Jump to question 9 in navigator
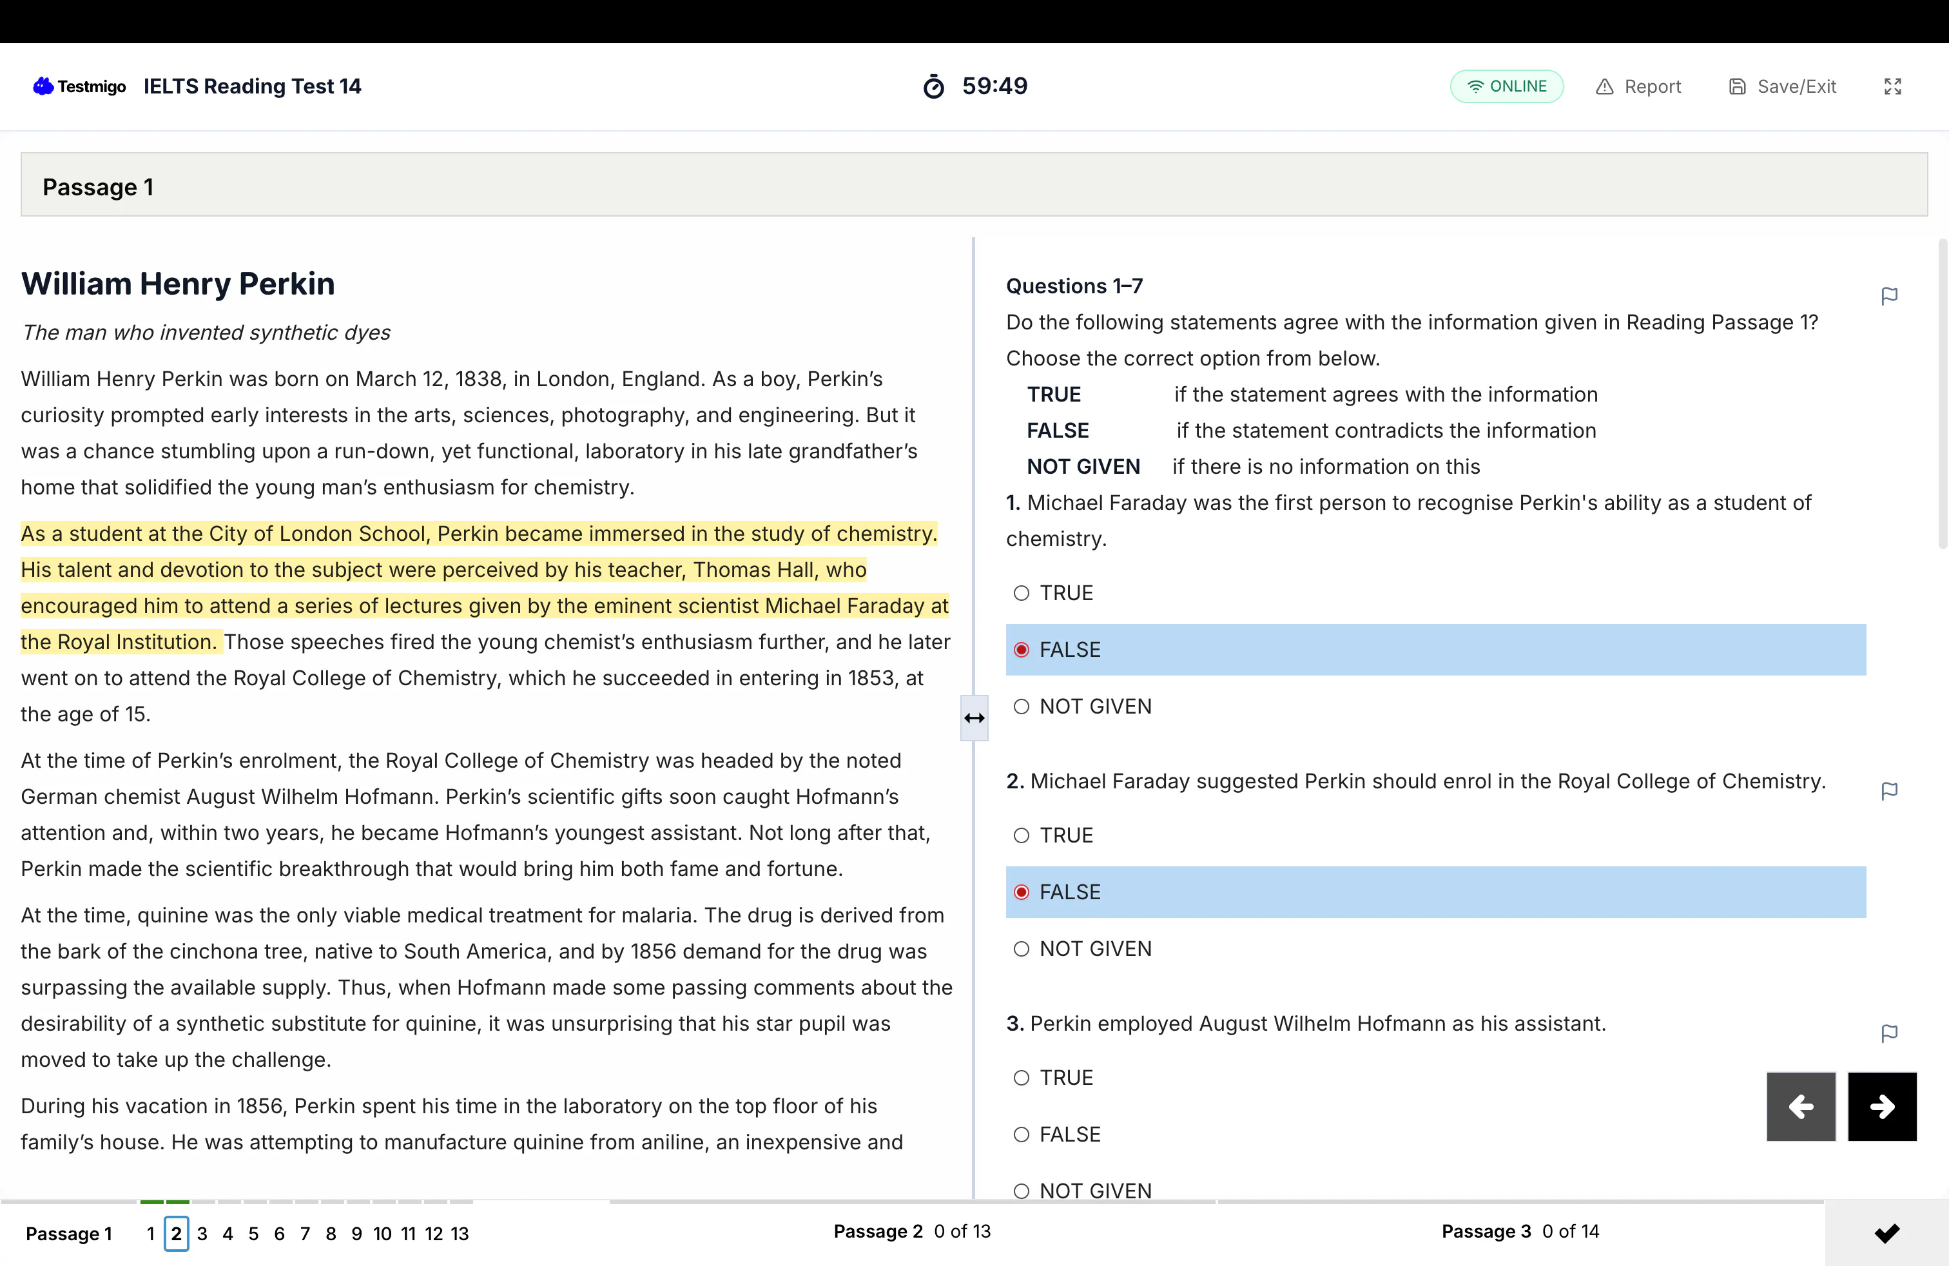The width and height of the screenshot is (1949, 1266). (x=357, y=1233)
